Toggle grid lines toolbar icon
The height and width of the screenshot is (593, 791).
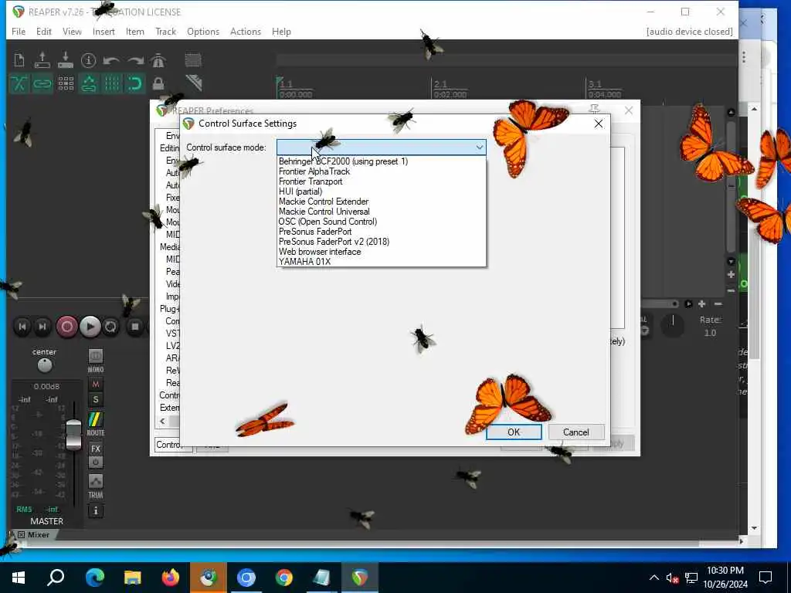click(x=112, y=83)
